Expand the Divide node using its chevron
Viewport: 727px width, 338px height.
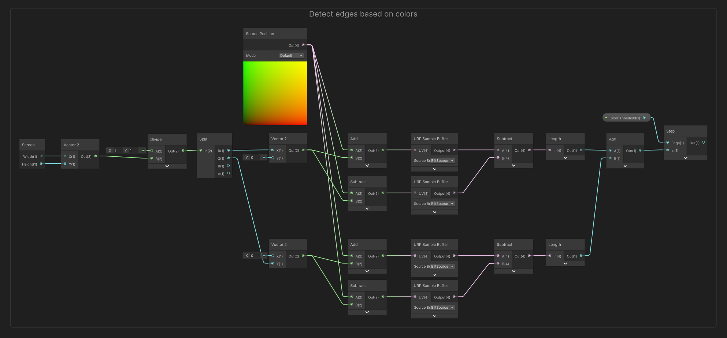pyautogui.click(x=167, y=166)
